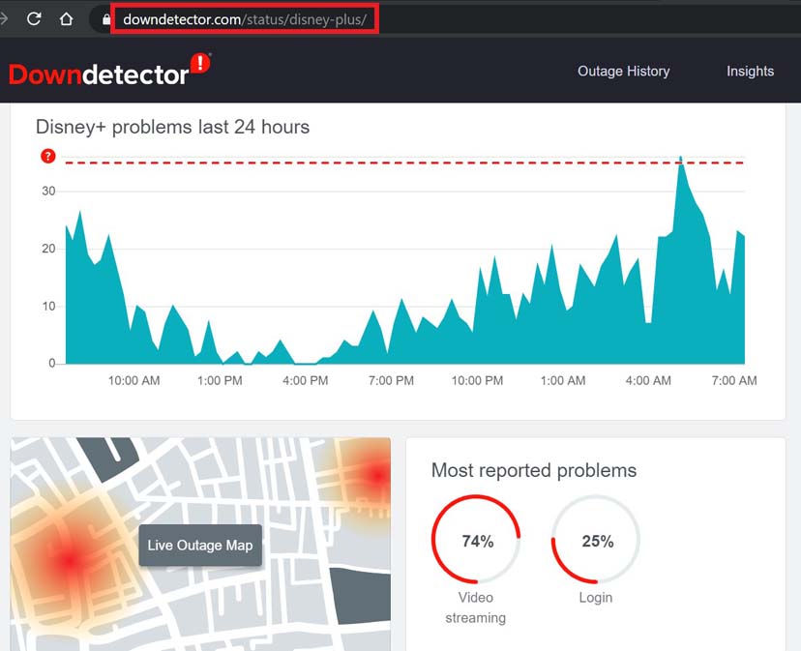Image resolution: width=801 pixels, height=651 pixels.
Task: Click the 74% Video streaming gauge
Action: 477,539
